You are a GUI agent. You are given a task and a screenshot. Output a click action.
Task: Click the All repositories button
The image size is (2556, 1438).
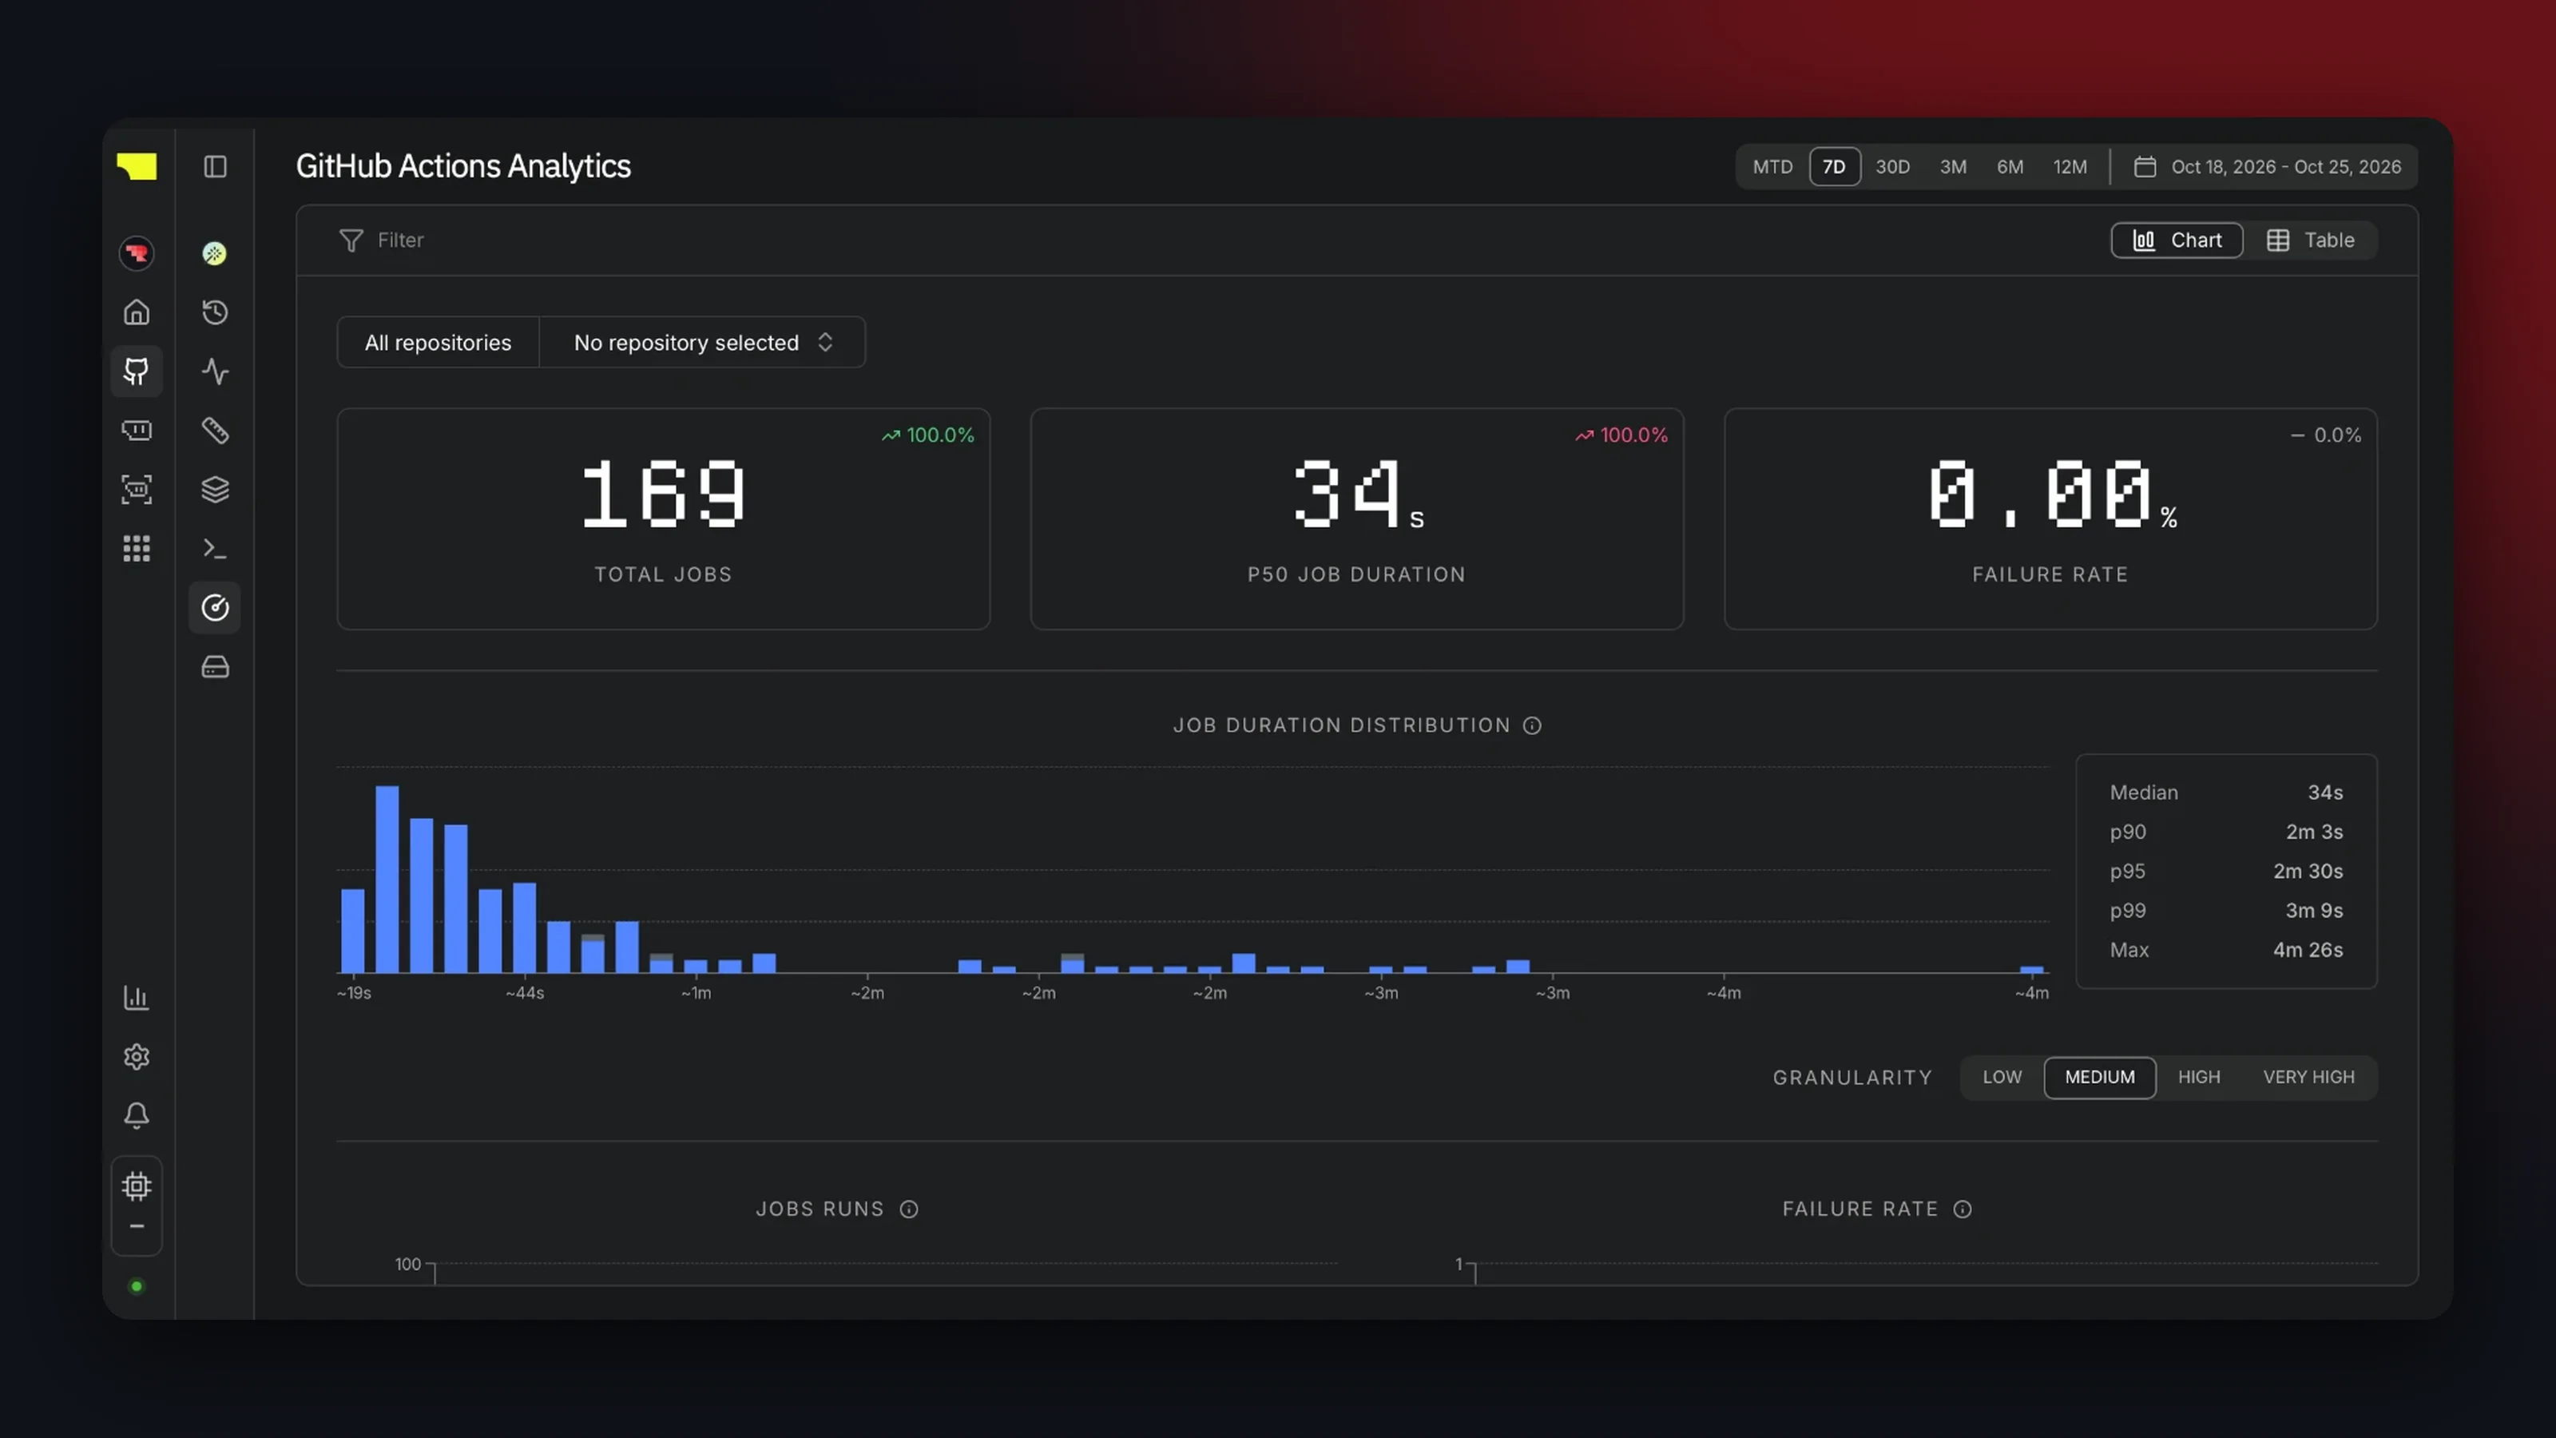point(438,343)
